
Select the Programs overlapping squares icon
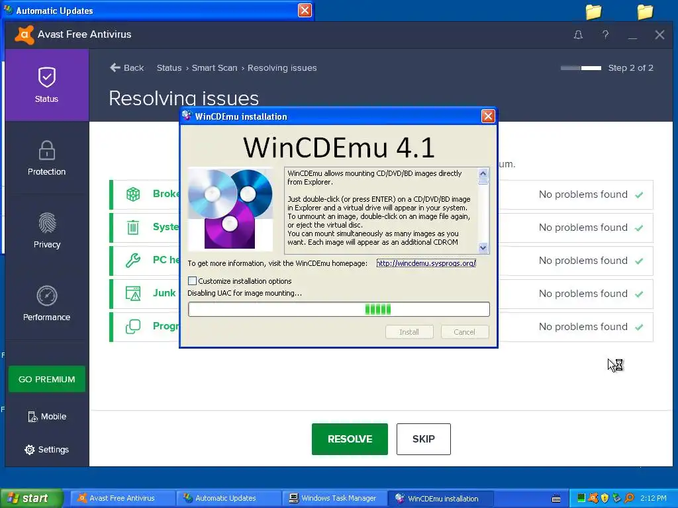click(x=133, y=326)
